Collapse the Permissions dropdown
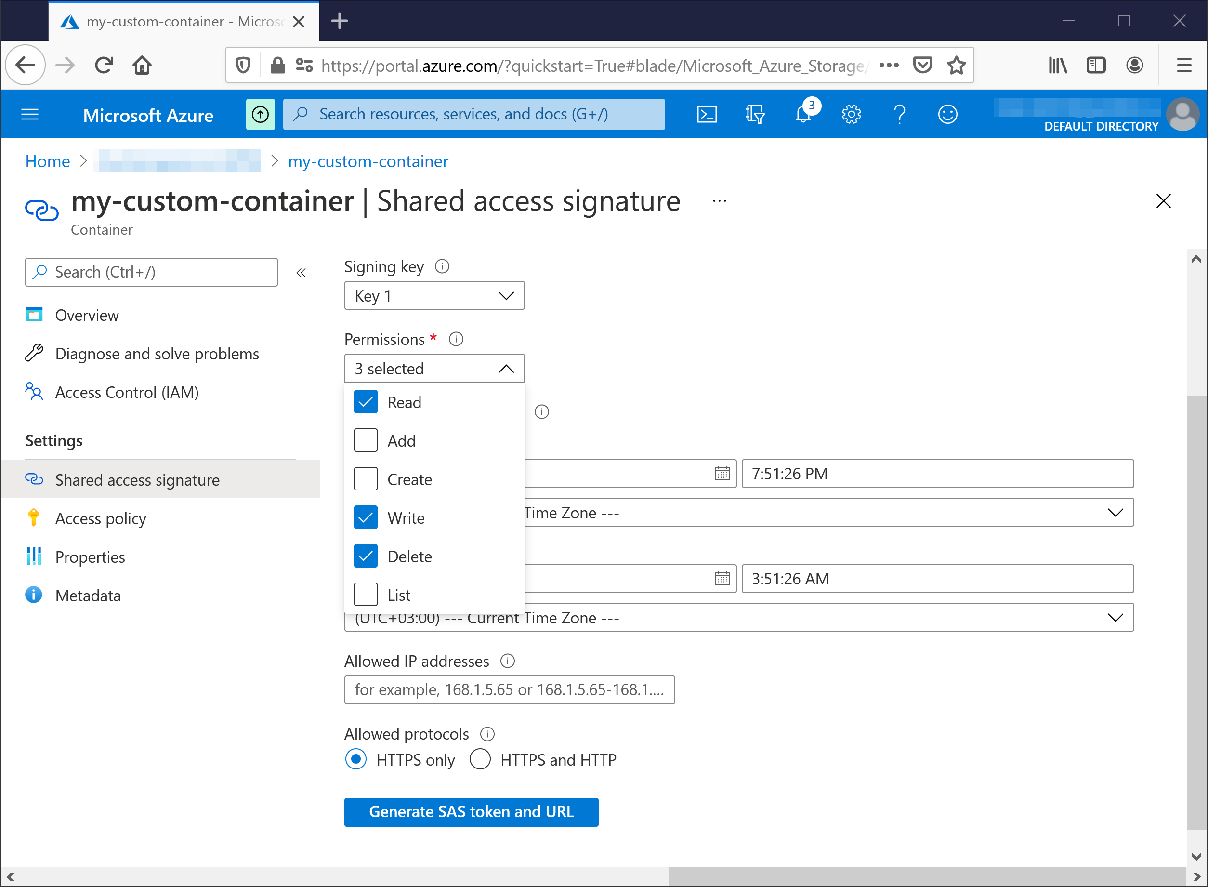This screenshot has height=887, width=1208. point(434,369)
